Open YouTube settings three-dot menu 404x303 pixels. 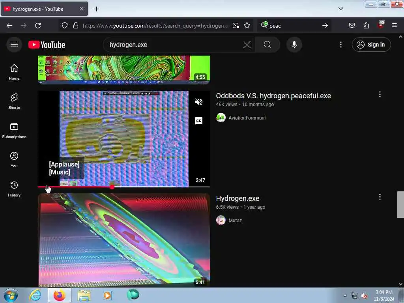coord(340,45)
